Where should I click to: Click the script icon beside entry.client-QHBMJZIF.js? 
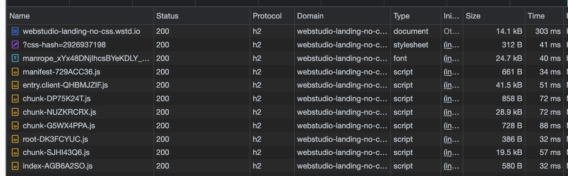pyautogui.click(x=15, y=85)
